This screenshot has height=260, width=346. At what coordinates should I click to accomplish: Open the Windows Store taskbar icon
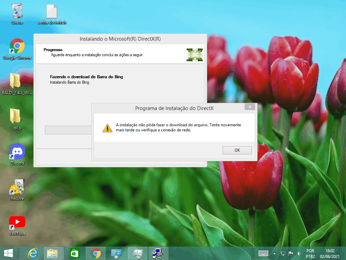(74, 253)
